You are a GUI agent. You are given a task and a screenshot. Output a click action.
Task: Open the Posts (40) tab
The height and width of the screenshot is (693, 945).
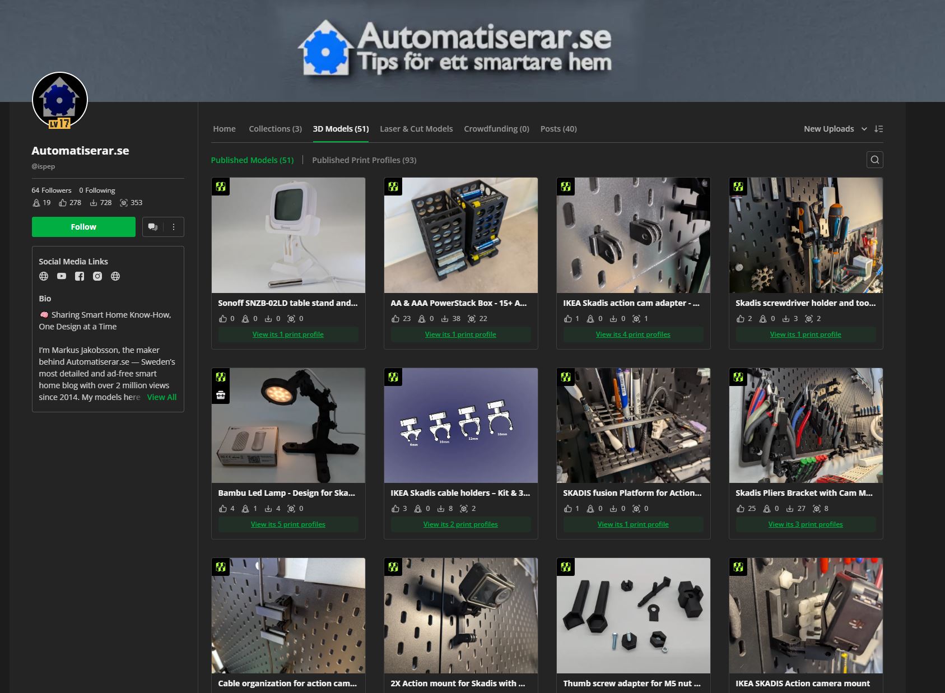click(x=558, y=129)
